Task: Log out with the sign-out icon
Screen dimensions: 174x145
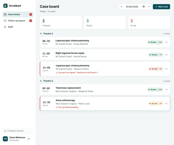Action: click(x=29, y=139)
